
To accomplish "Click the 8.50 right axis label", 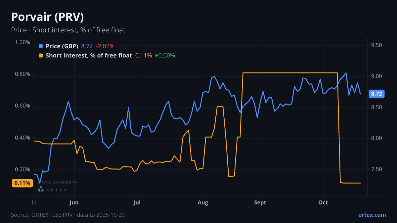I will coord(376,108).
